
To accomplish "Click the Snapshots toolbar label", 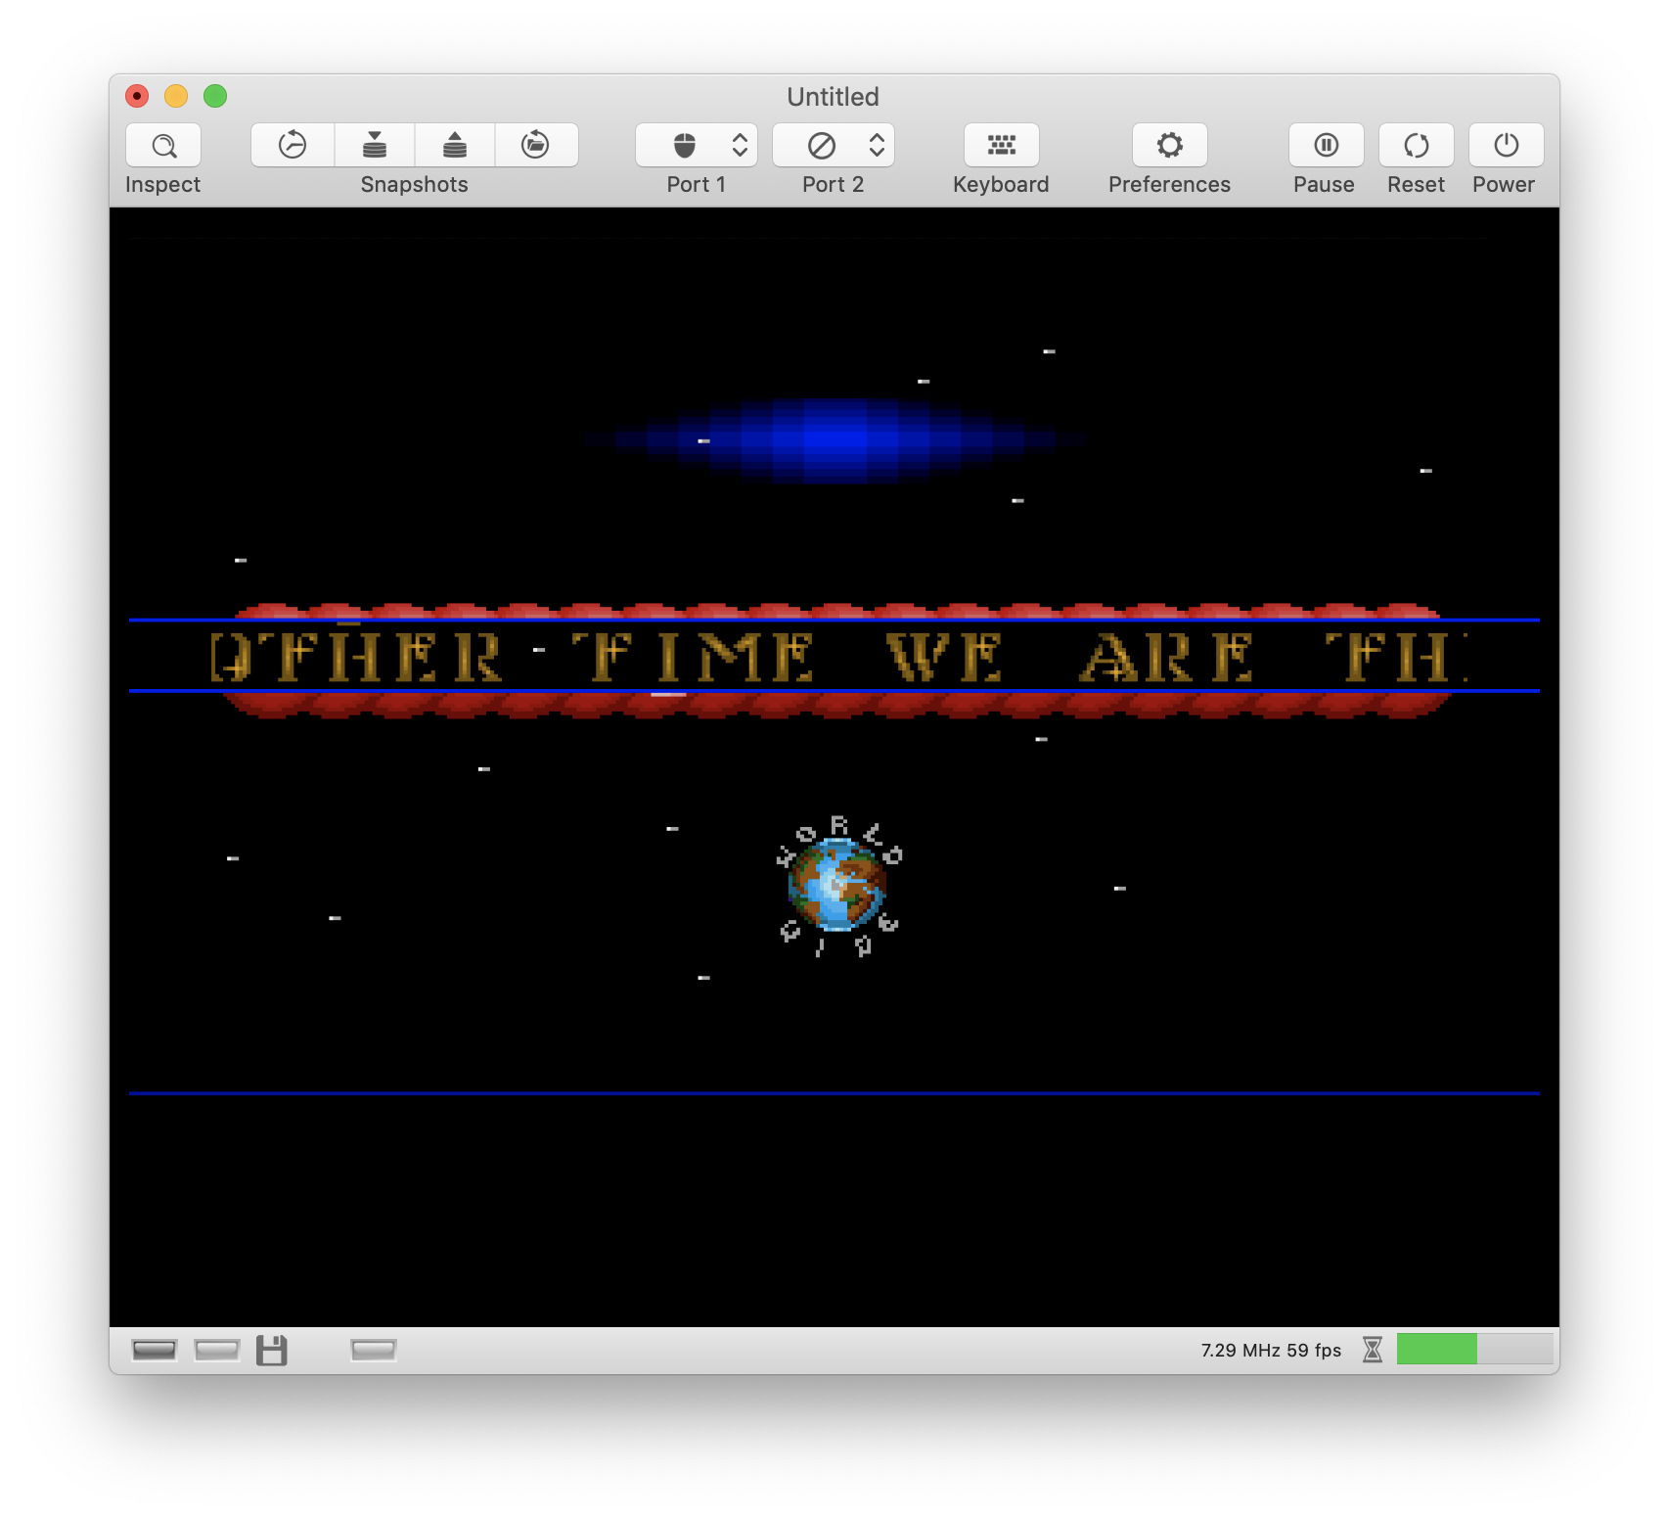I will 415,185.
